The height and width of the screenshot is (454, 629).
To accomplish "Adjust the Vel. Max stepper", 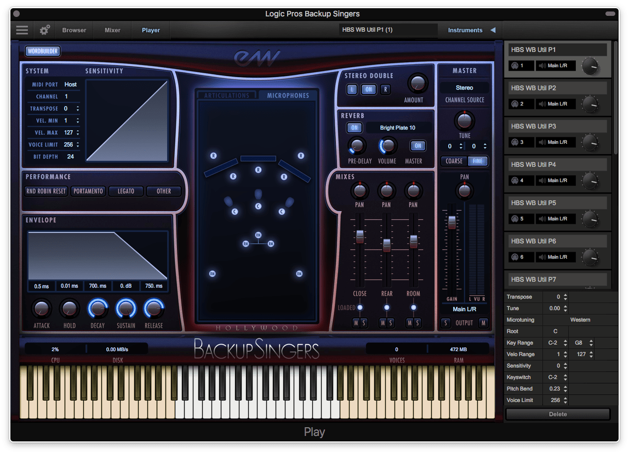I will (x=78, y=132).
